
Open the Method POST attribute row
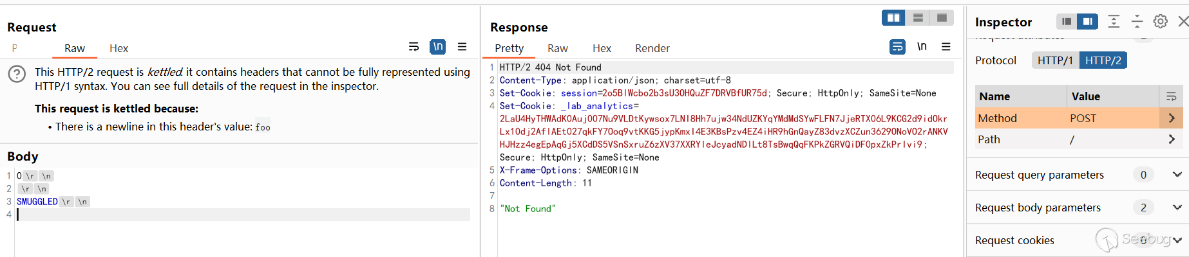(1171, 118)
